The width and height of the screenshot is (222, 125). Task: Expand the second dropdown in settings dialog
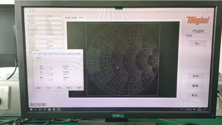pos(52,74)
